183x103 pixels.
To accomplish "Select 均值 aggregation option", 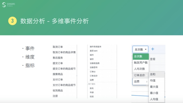I will [153, 81].
